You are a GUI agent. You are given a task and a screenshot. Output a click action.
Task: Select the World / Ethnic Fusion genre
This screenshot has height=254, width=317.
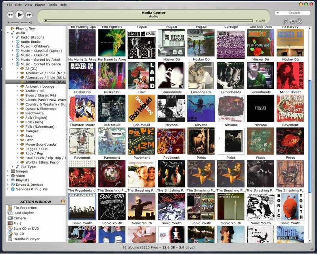click(x=43, y=162)
